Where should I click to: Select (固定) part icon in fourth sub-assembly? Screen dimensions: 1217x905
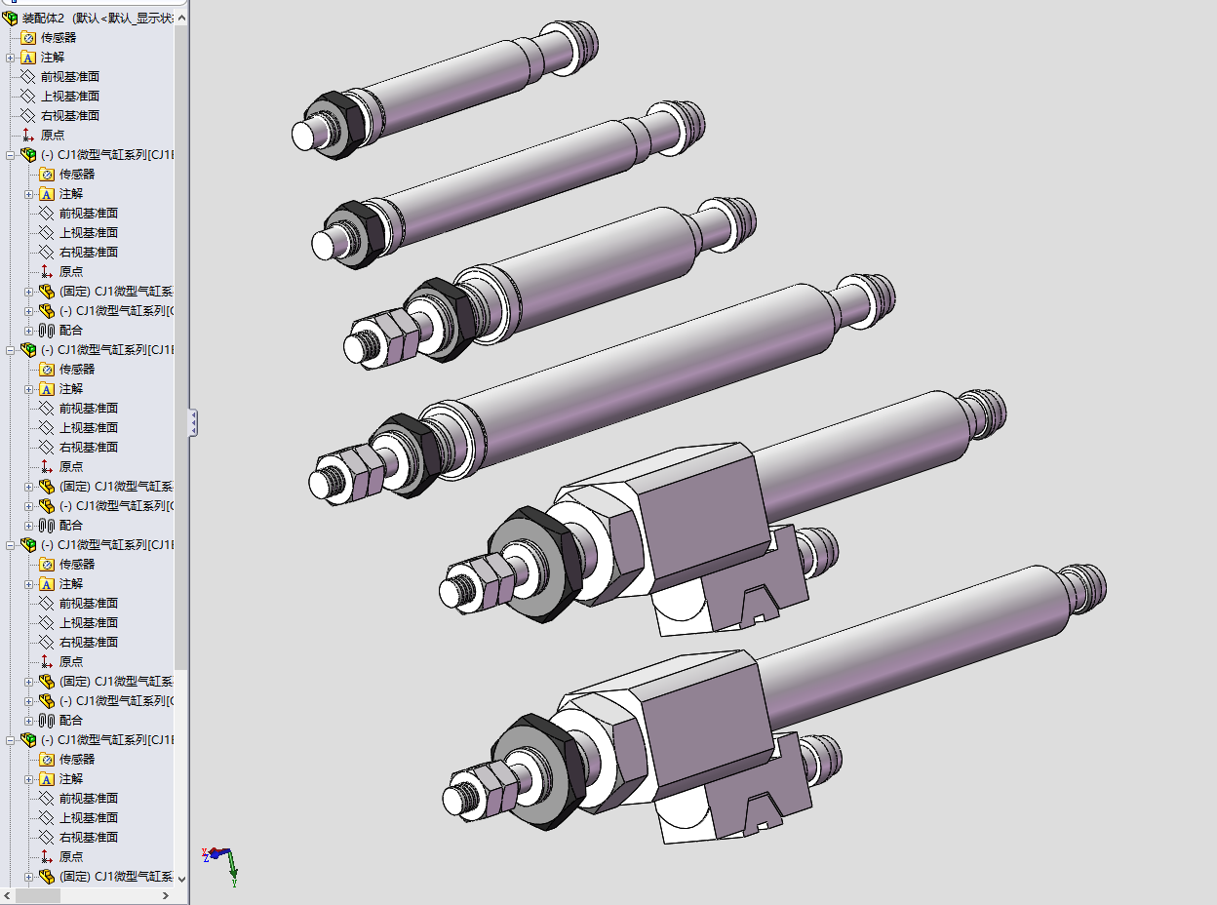pyautogui.click(x=46, y=876)
